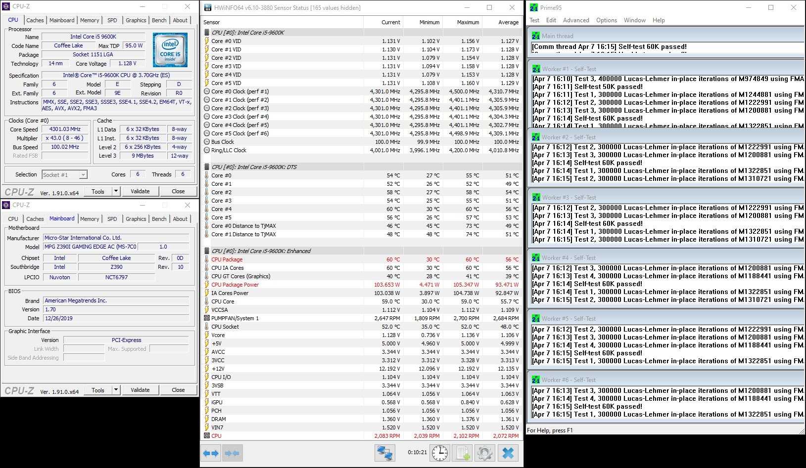Open HWiNFO remote network monitoring icon
Viewport: 806px width, 468px height.
(385, 453)
